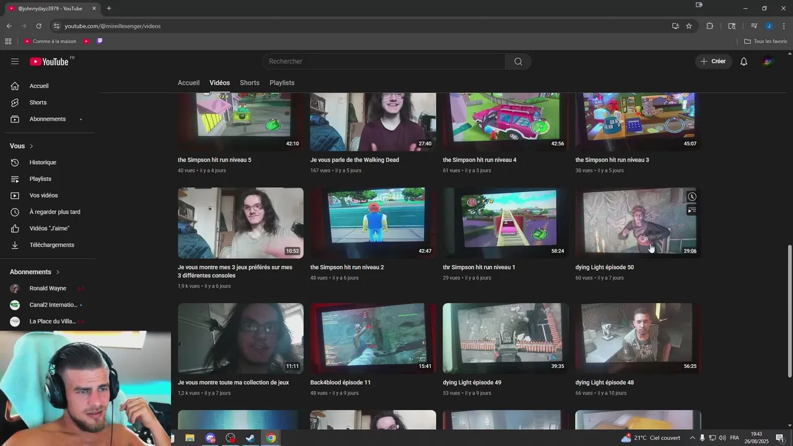Close the @johnnydayz3979 YouTube tab
The height and width of the screenshot is (446, 793).
pyautogui.click(x=94, y=8)
